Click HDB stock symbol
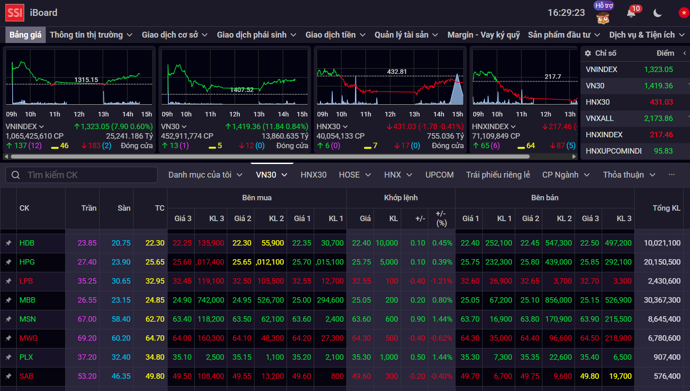 [x=27, y=243]
